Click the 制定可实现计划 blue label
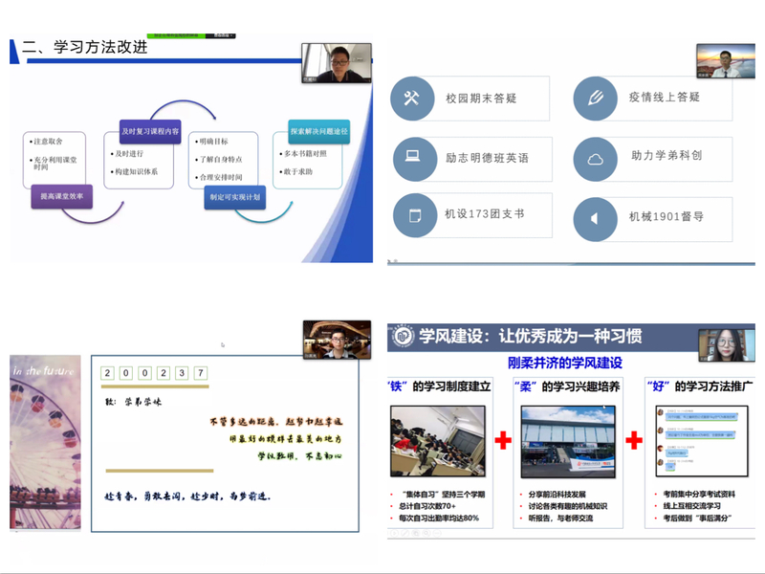This screenshot has height=574, width=765. (235, 196)
